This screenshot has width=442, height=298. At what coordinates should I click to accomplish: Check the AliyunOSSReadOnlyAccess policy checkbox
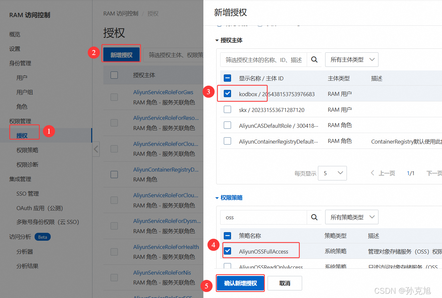(227, 266)
